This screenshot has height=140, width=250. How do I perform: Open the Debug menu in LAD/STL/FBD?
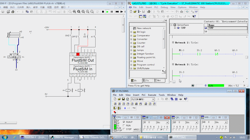[164, 7]
